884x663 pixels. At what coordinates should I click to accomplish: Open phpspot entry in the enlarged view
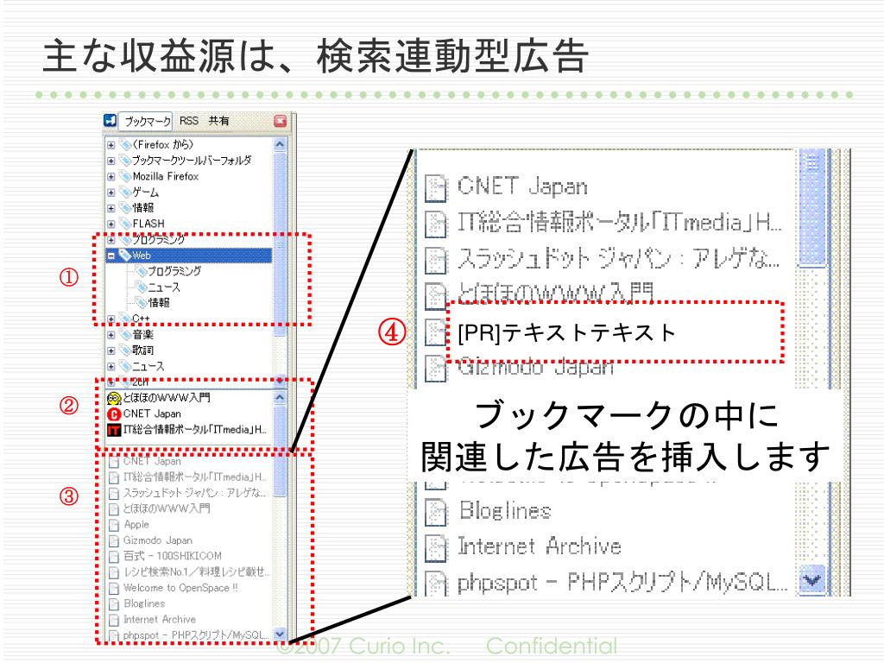(622, 583)
